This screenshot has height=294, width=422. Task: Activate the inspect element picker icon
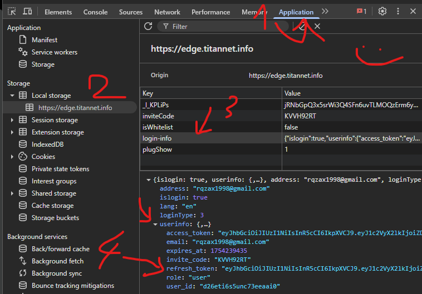coord(12,12)
